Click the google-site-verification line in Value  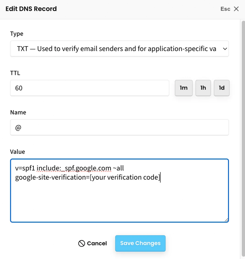pyautogui.click(x=87, y=177)
